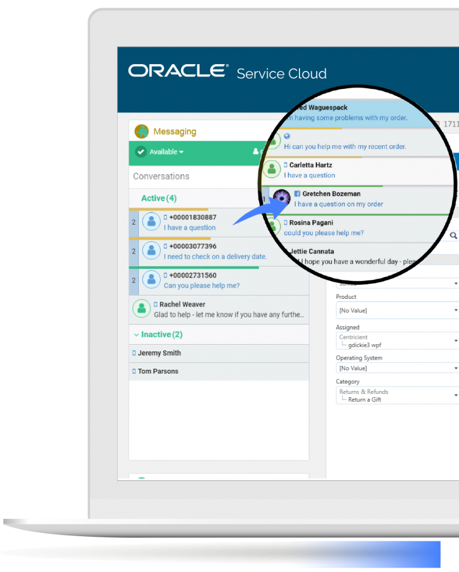Click 'I need to check on a delivery date.'
Image resolution: width=459 pixels, height=572 pixels.
[x=215, y=256]
